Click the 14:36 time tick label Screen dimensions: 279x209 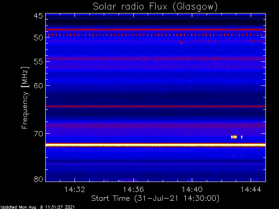[x=133, y=189]
